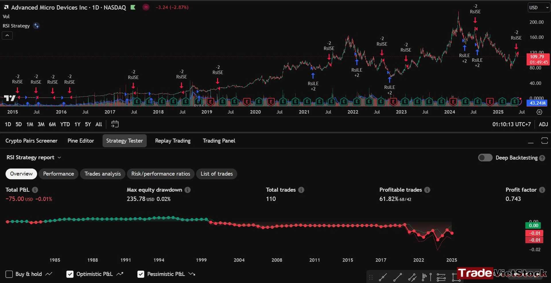Open the go-to-date calendar icon
Viewport: 551px width, 283px height.
click(115, 124)
